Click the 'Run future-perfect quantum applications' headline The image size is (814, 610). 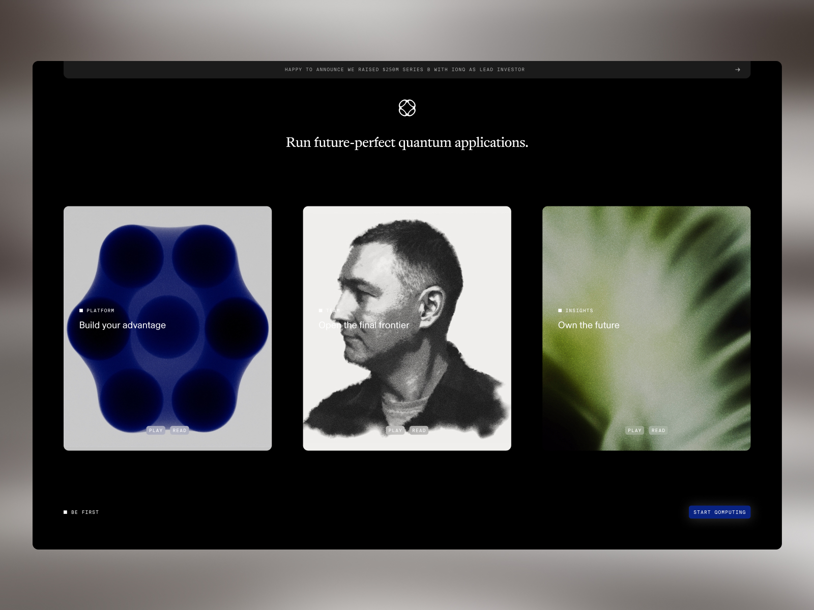click(x=407, y=142)
